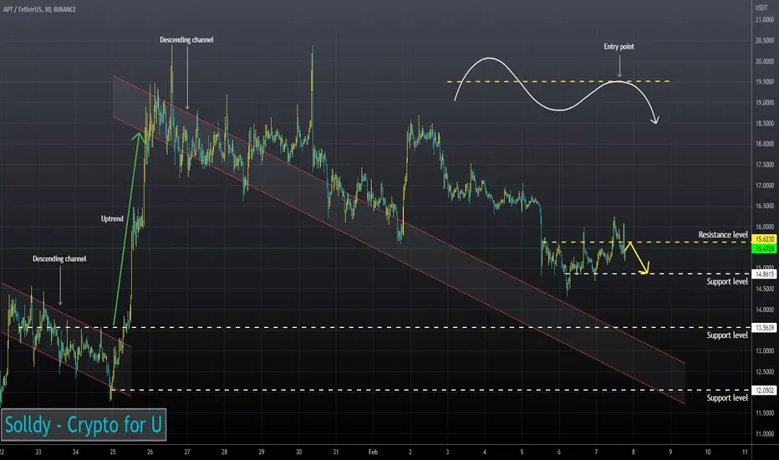Screen dimensions: 779x460
Task: Click date 27 on the time axis
Action: pos(187,452)
